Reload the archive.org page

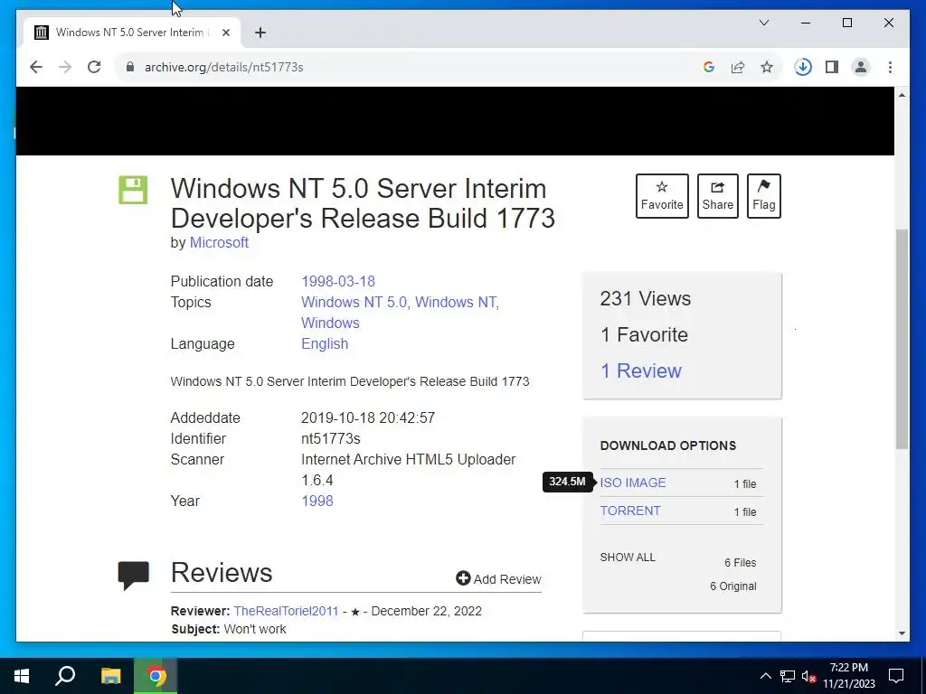pyautogui.click(x=94, y=67)
